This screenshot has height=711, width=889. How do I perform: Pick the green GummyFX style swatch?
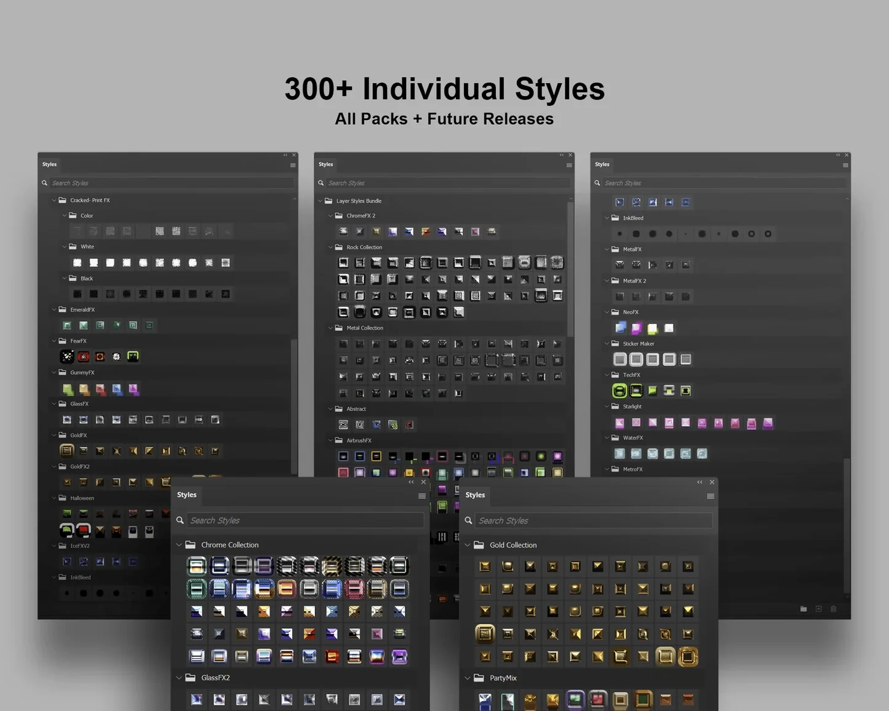coord(68,389)
